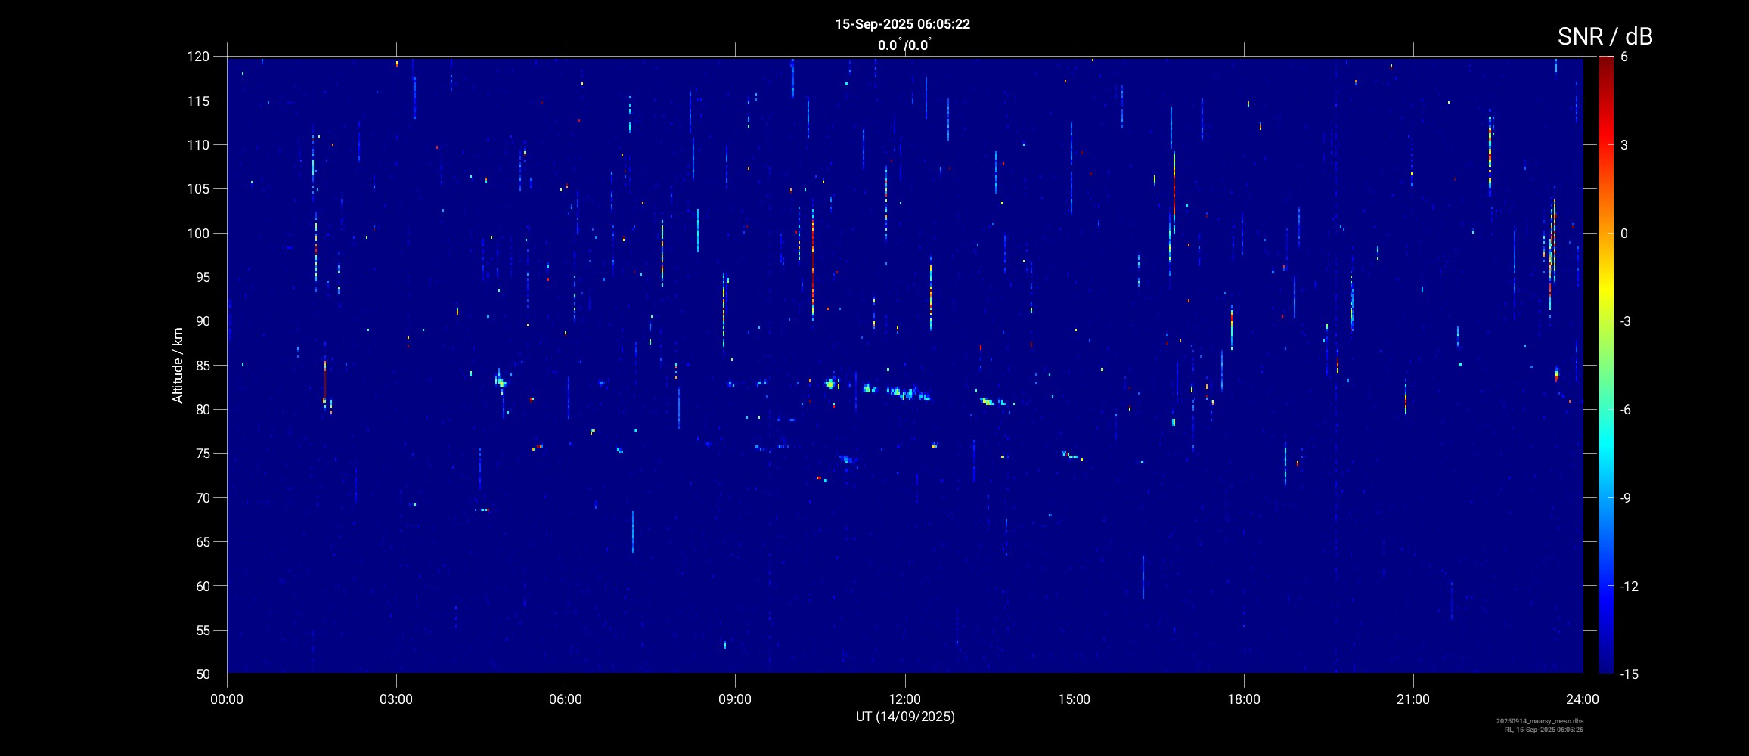
Task: Click the 24:00 end time label
Action: [1583, 699]
